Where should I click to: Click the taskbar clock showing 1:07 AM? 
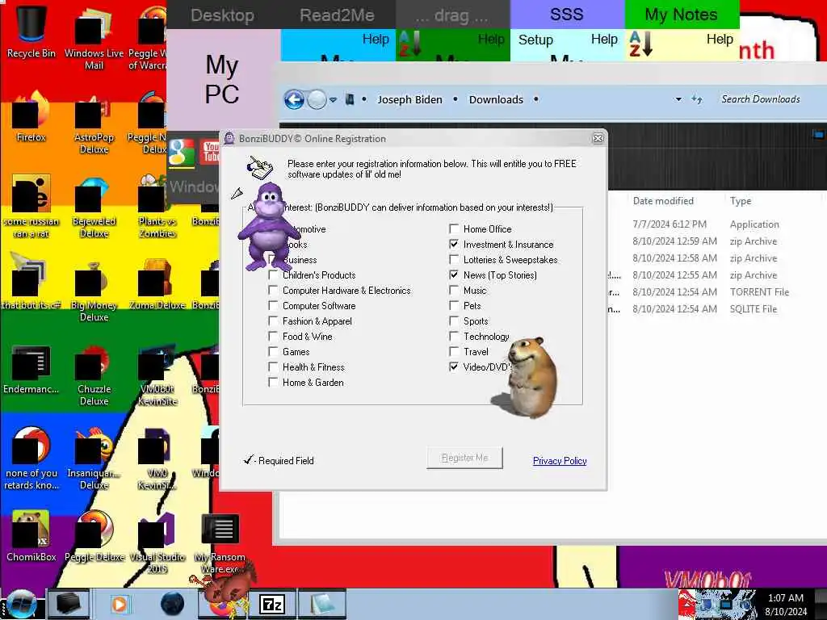point(785,604)
